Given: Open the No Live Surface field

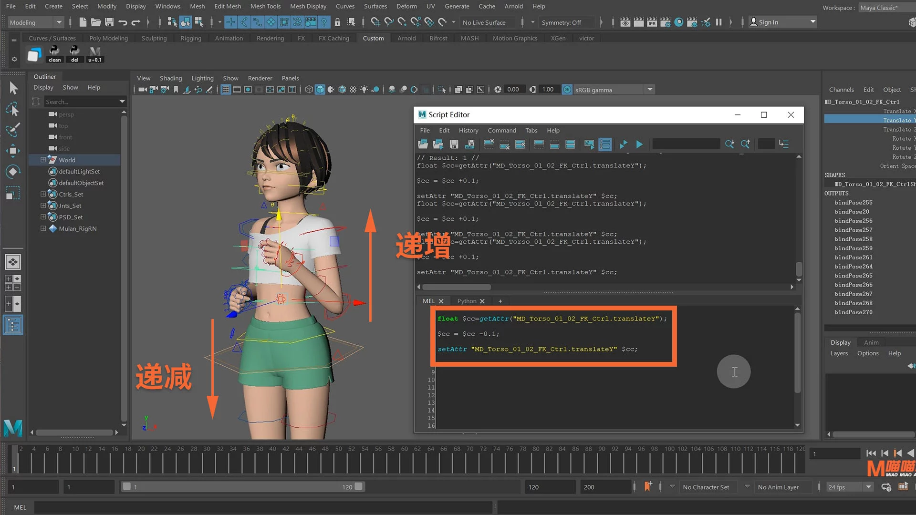Looking at the screenshot, I should (488, 22).
